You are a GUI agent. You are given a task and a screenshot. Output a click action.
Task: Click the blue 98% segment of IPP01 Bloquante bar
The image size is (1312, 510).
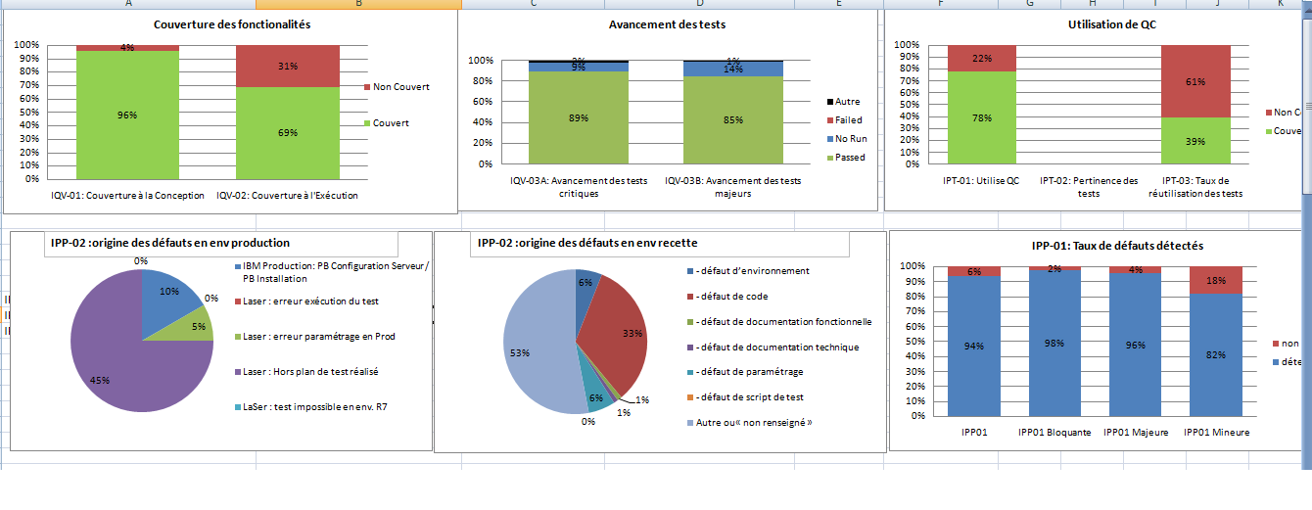pos(1054,343)
